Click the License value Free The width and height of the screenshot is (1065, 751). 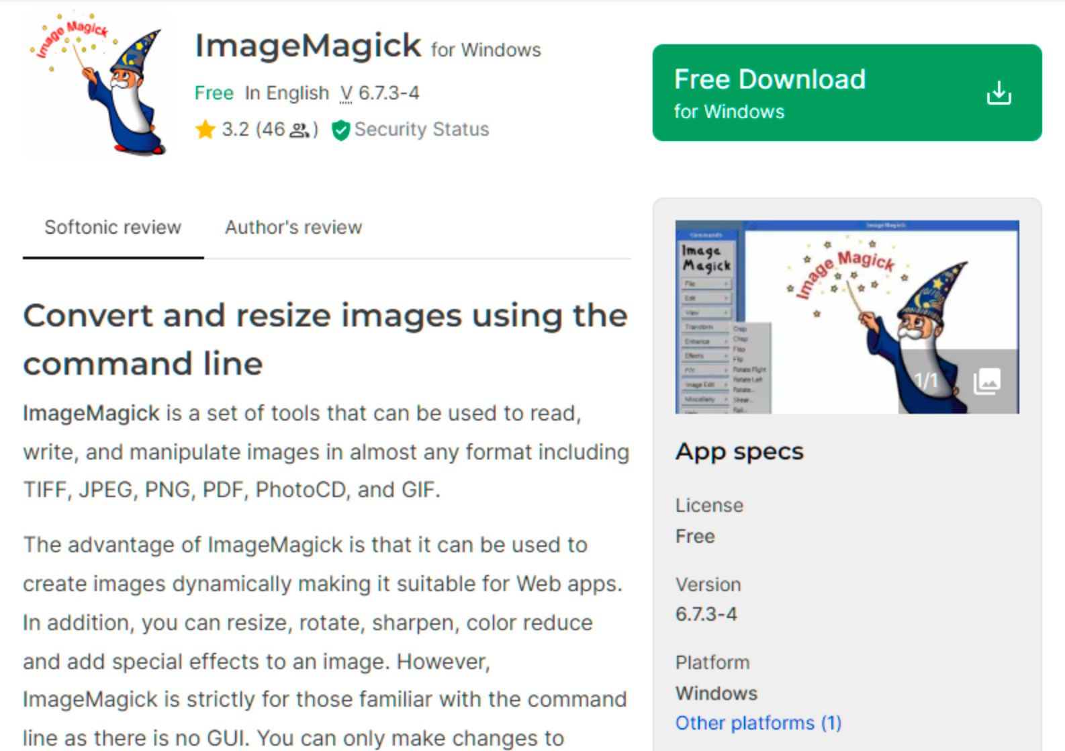[x=695, y=536]
